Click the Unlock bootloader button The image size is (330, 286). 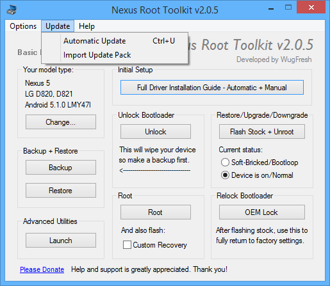pos(156,132)
